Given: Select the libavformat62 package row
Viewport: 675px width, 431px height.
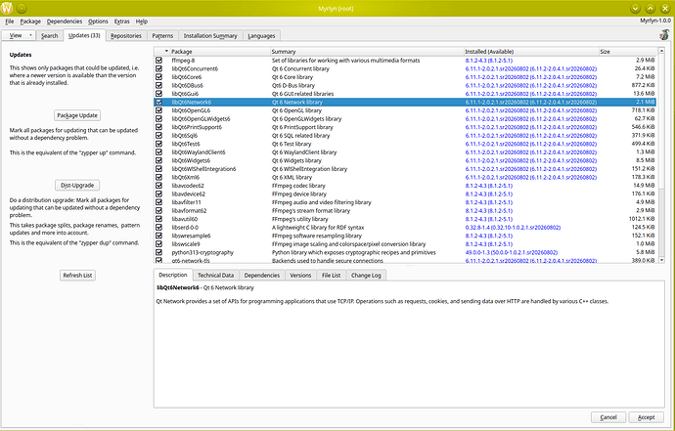Looking at the screenshot, I should (405, 211).
